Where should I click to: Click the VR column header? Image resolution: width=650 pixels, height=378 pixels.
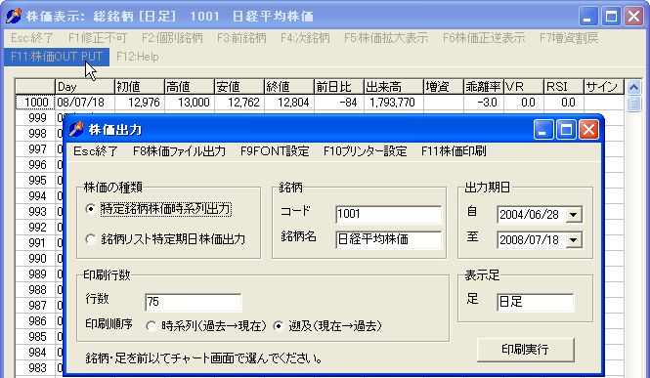pyautogui.click(x=524, y=87)
